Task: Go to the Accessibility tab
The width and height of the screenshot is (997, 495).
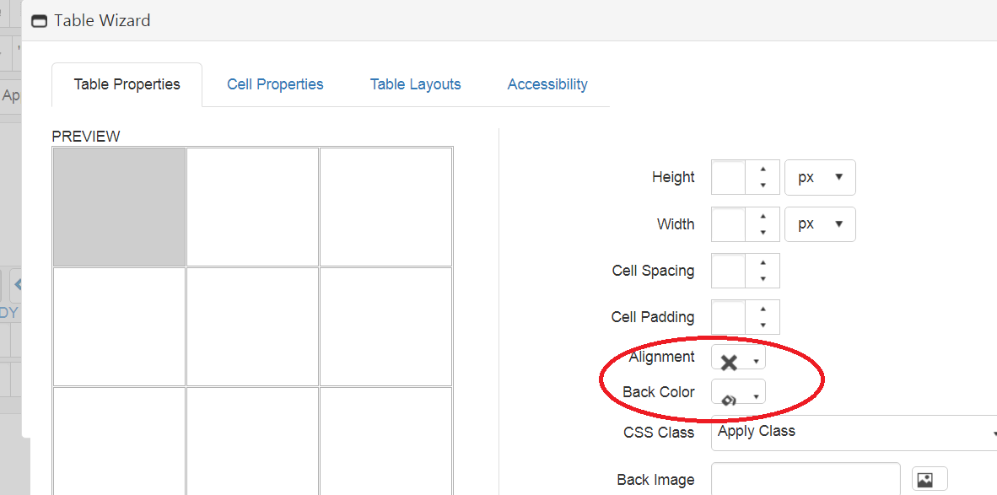Action: click(547, 84)
